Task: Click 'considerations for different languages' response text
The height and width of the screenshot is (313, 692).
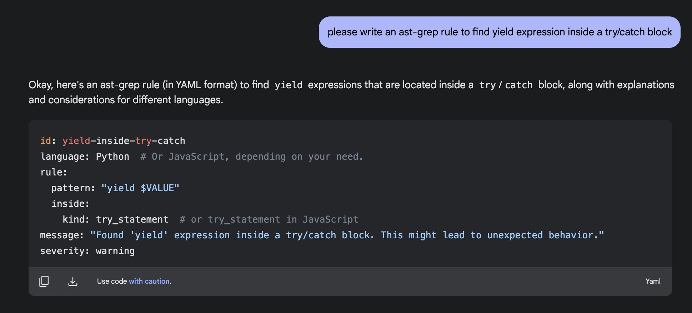Action: [135, 100]
